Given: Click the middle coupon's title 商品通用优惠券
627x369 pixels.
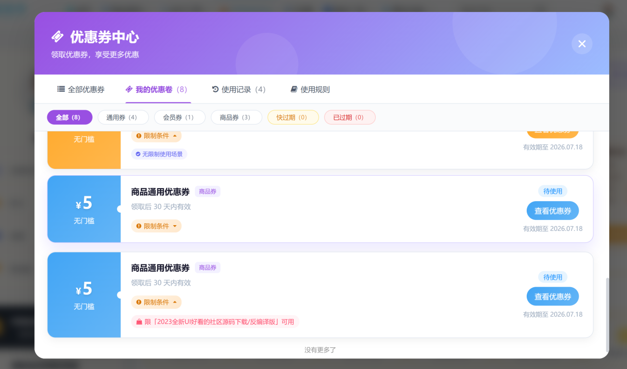Looking at the screenshot, I should (x=161, y=192).
